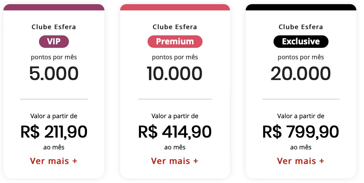Click Clube Esfera title on Exclusive card

click(301, 27)
